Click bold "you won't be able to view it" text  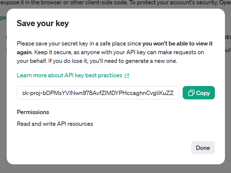[x=177, y=44]
